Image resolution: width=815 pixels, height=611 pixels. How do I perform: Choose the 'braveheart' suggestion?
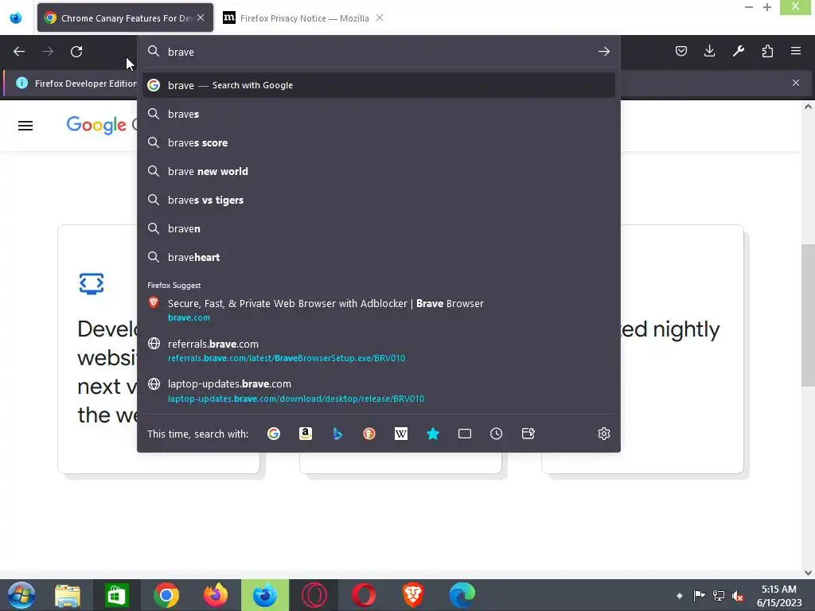click(379, 257)
